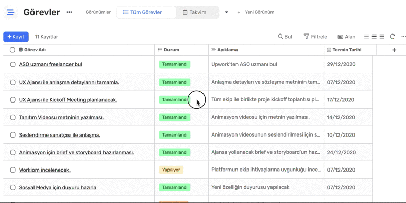Tick the select-all checkbox in header

pos(12,50)
